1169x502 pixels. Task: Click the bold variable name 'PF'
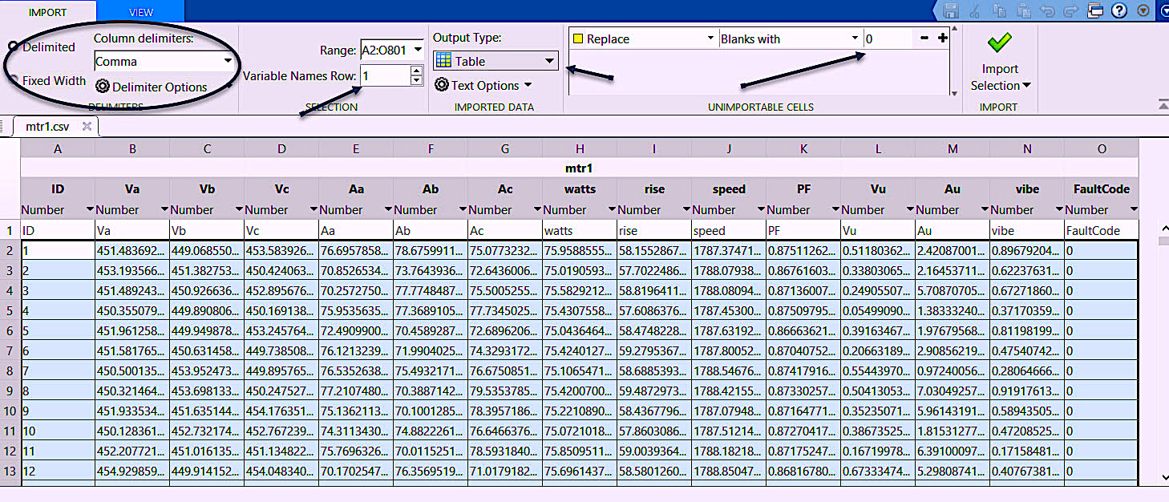803,189
